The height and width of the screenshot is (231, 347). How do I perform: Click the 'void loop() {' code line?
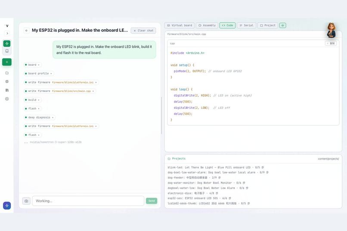pos(182,89)
